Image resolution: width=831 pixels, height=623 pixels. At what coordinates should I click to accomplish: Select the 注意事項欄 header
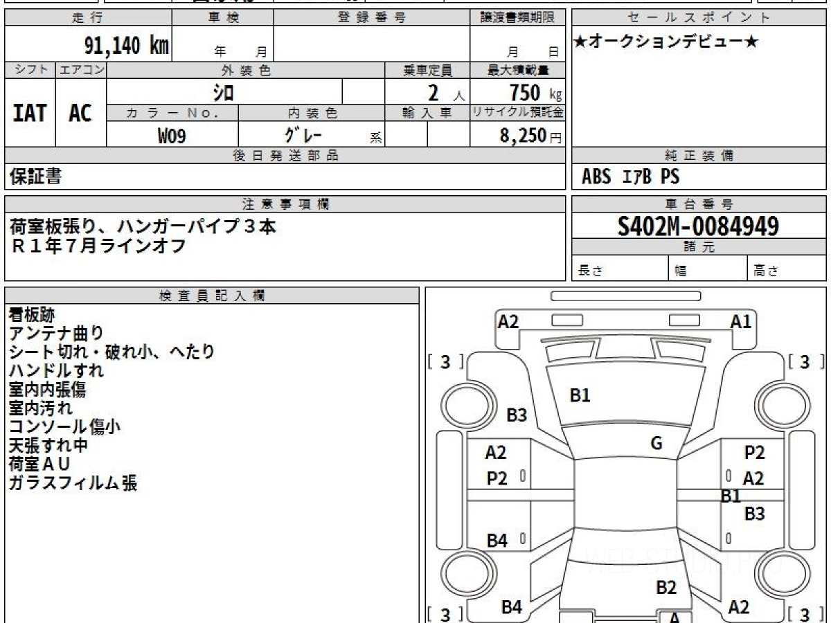click(285, 204)
